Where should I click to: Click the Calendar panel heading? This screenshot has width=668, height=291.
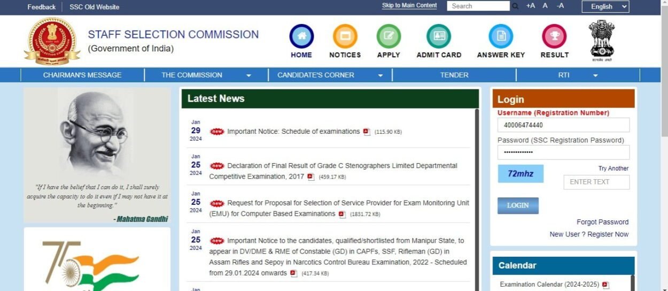(x=517, y=265)
